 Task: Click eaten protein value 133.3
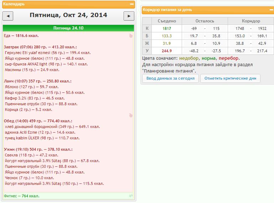pyautogui.click(x=167, y=36)
